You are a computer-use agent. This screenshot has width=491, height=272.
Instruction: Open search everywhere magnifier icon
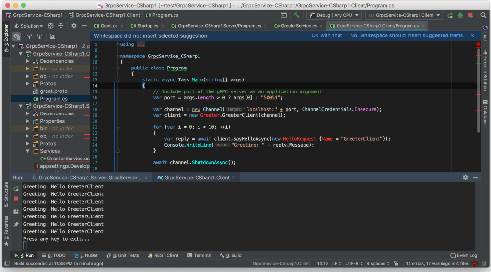pos(483,15)
